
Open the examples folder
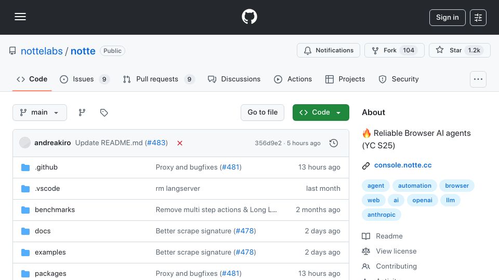pyautogui.click(x=50, y=253)
